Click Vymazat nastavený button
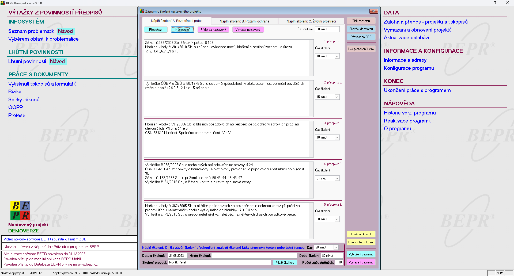The image size is (514, 276). coord(248,30)
